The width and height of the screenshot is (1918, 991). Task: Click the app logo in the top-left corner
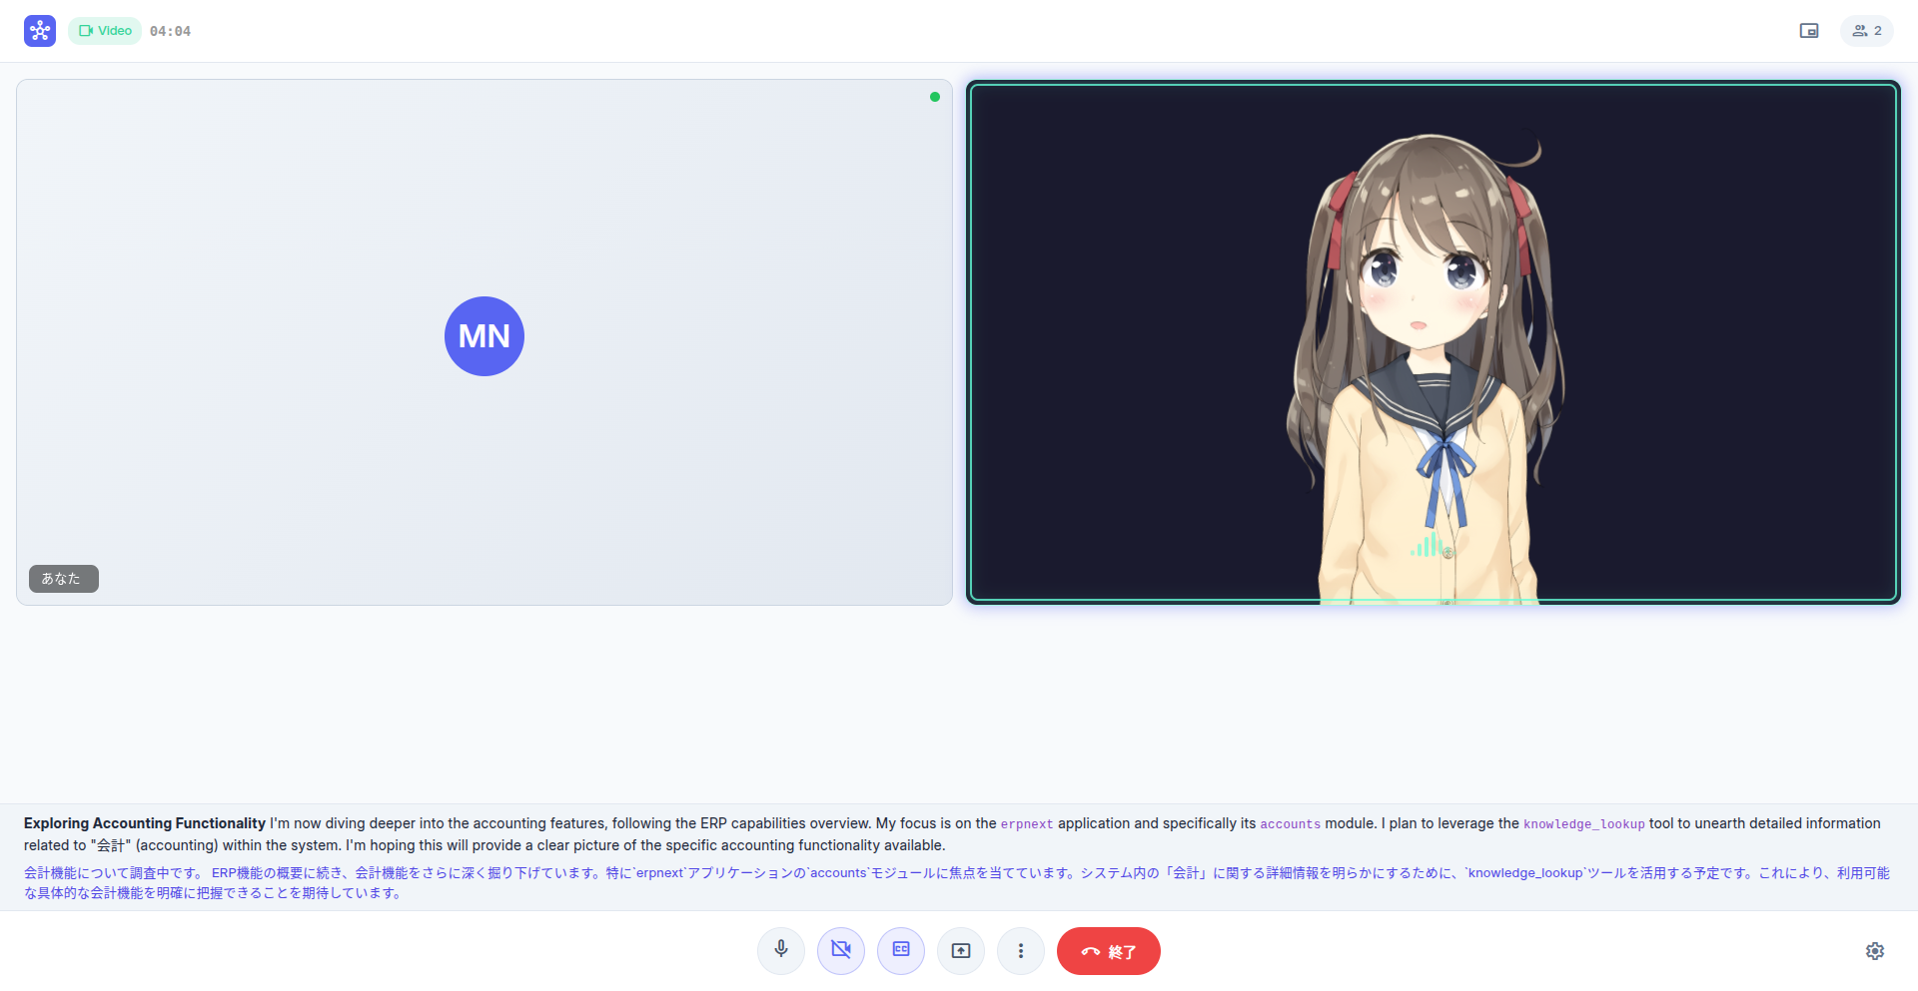(x=38, y=30)
